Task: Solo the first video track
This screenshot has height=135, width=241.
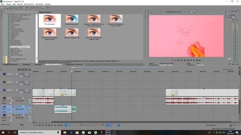Action: coord(30,74)
